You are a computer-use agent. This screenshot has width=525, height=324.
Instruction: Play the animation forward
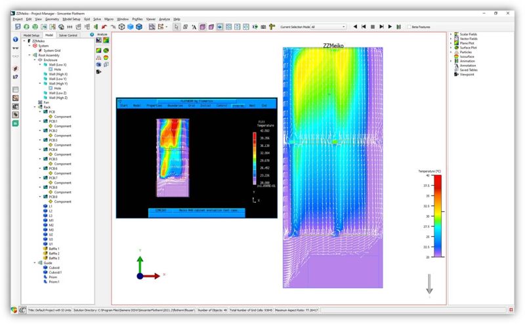[390, 27]
